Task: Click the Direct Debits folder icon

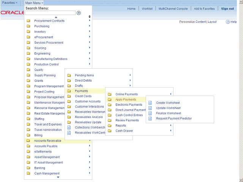Action: [69, 80]
